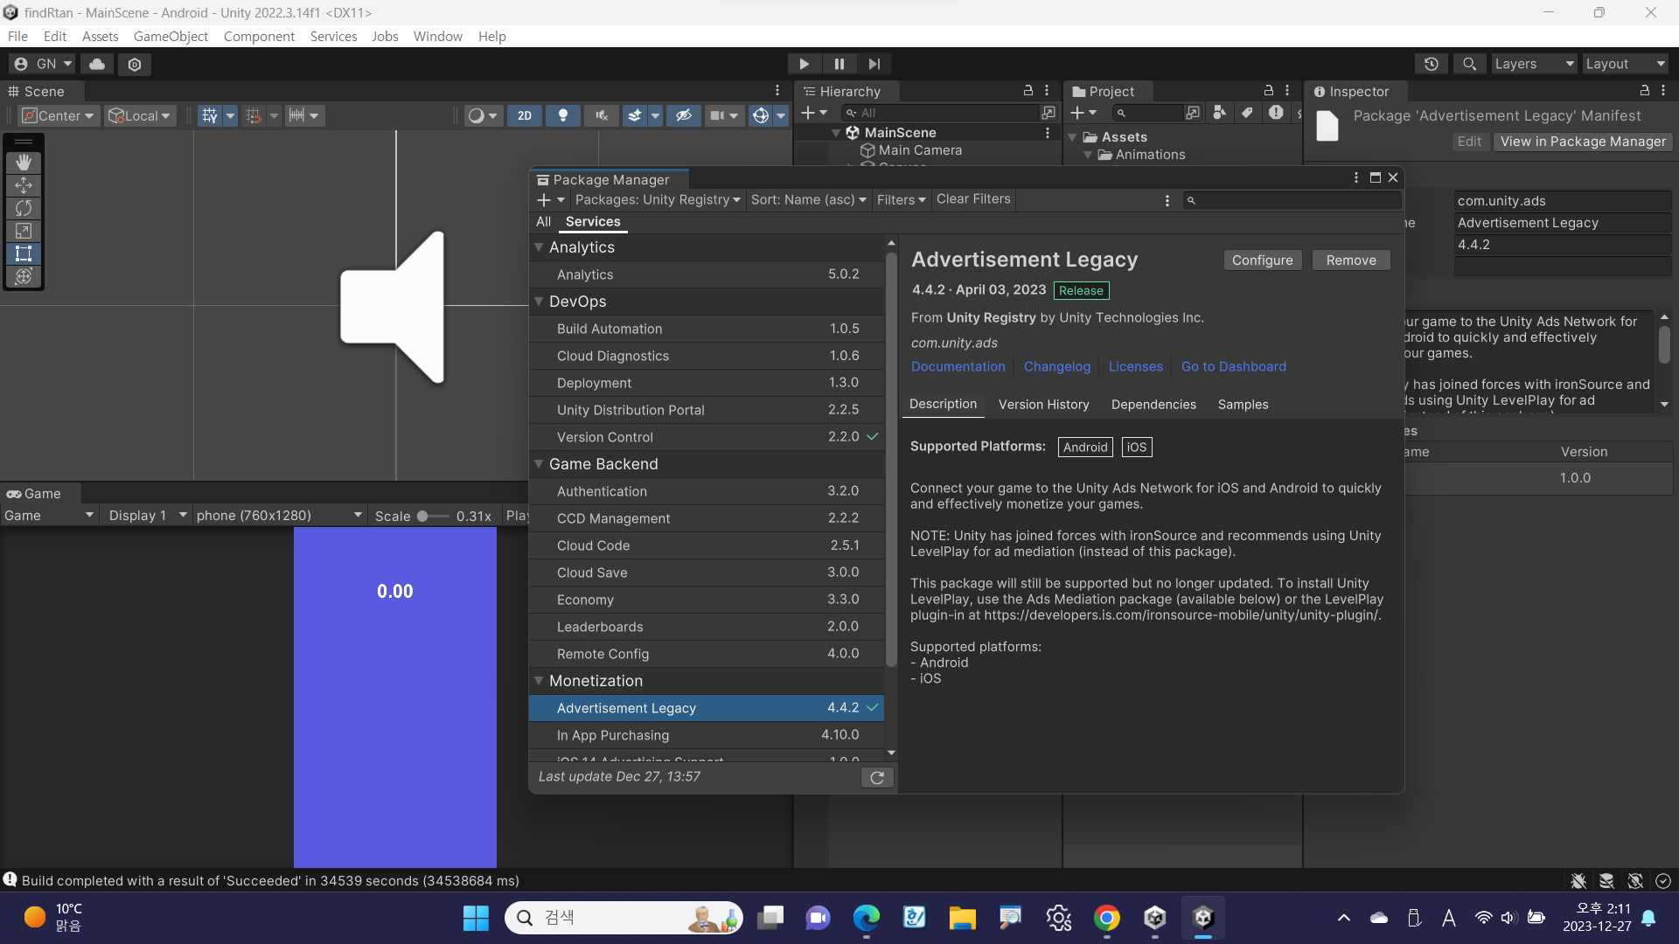Toggle scene effects (skybox/fx) button

(635, 115)
